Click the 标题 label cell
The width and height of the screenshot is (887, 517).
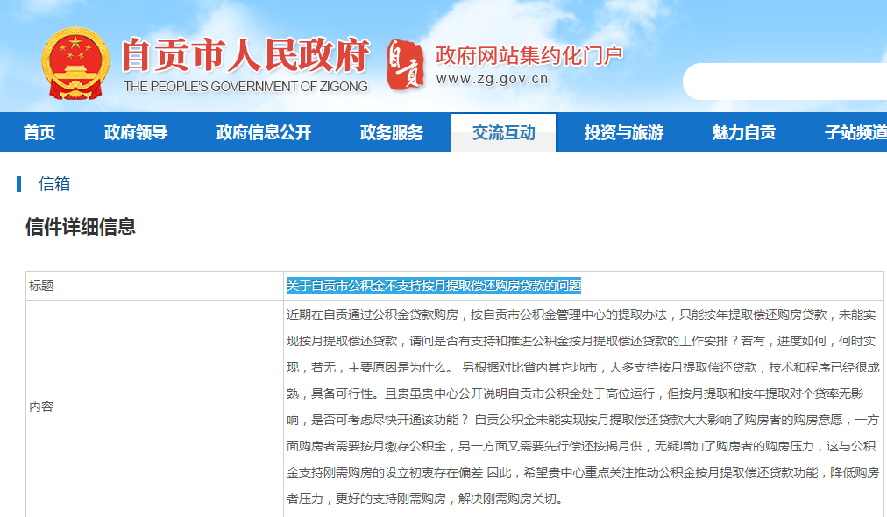pyautogui.click(x=42, y=286)
